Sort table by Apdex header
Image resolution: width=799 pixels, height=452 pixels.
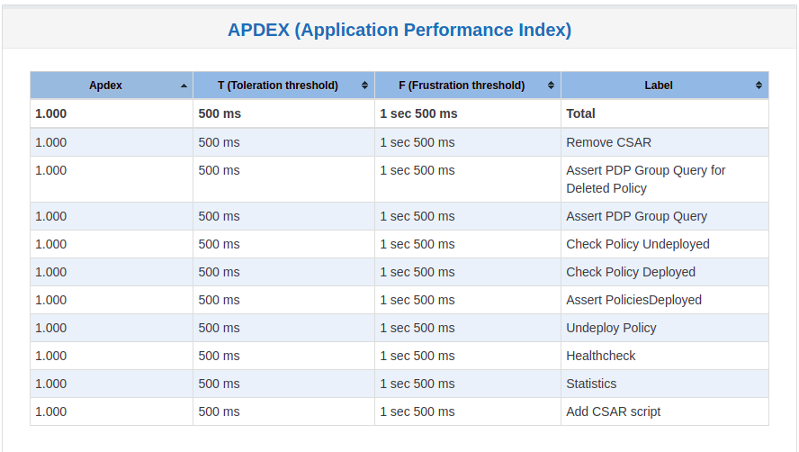pyautogui.click(x=105, y=86)
